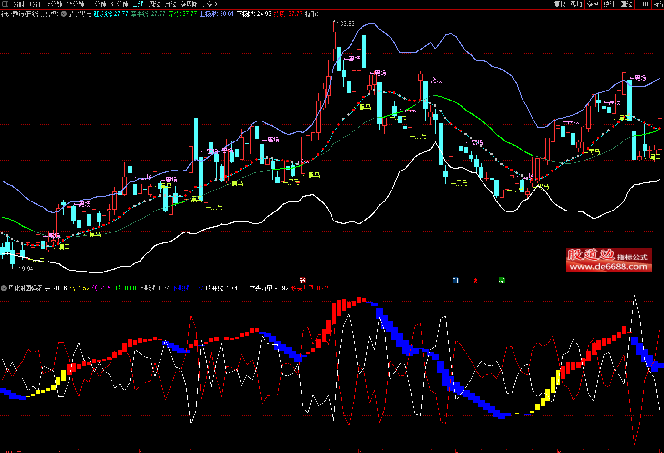The height and width of the screenshot is (453, 664).
Task: Select the 15分钟 period tab
Action: click(x=75, y=4)
